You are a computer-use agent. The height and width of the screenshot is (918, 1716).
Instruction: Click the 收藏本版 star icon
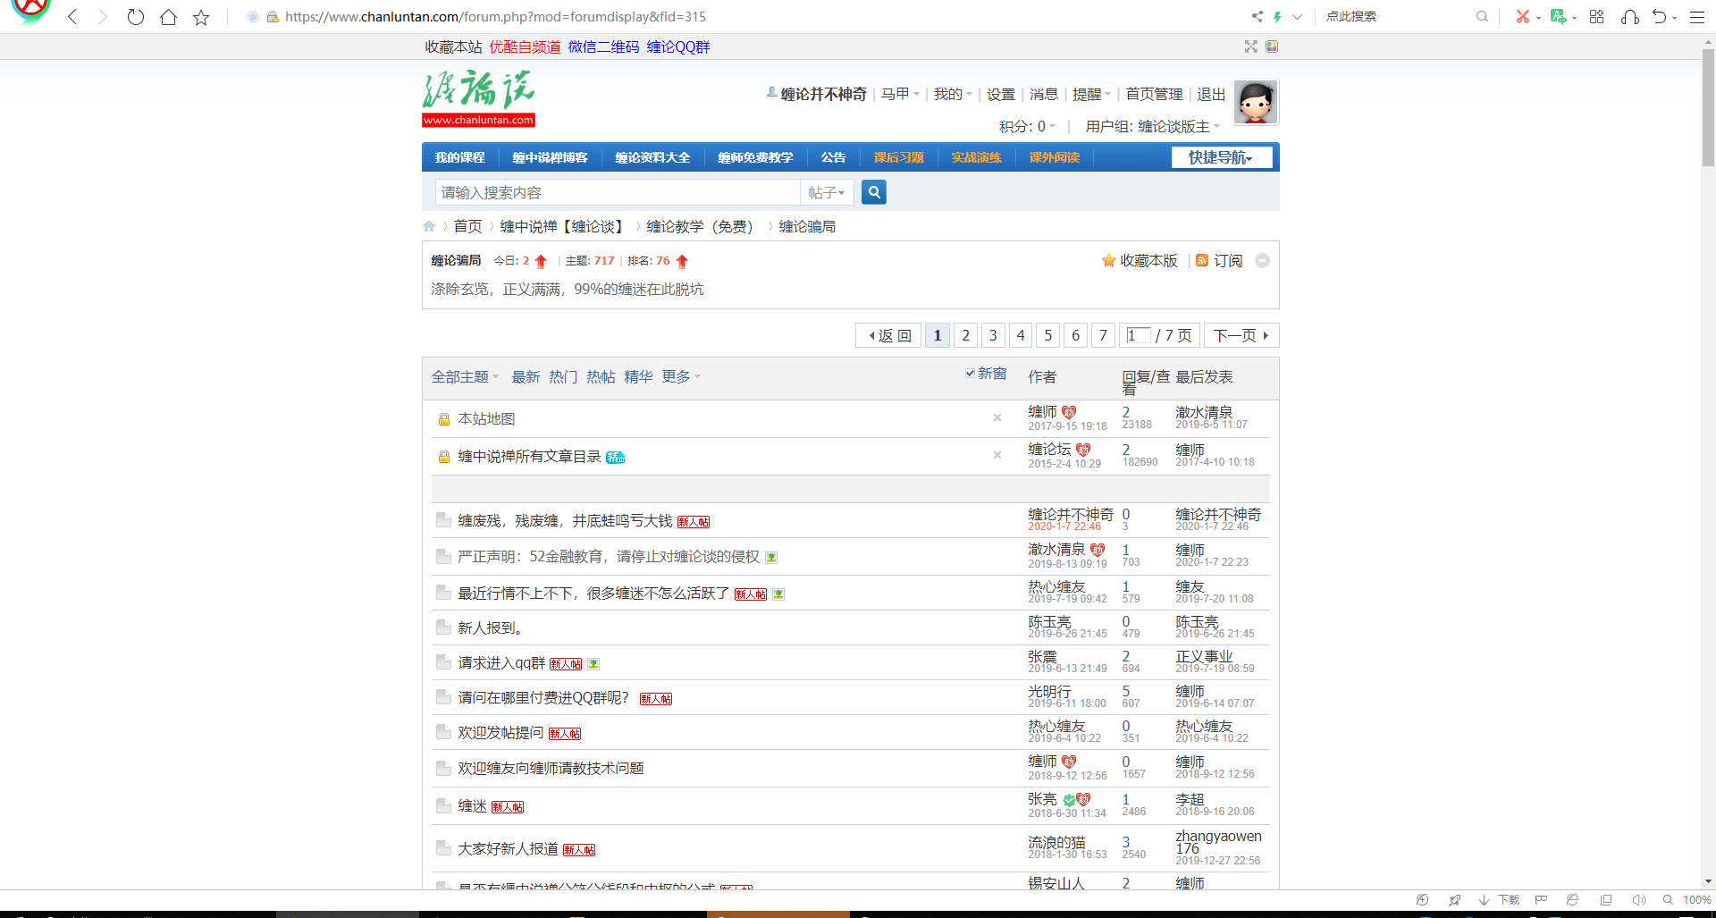1108,261
